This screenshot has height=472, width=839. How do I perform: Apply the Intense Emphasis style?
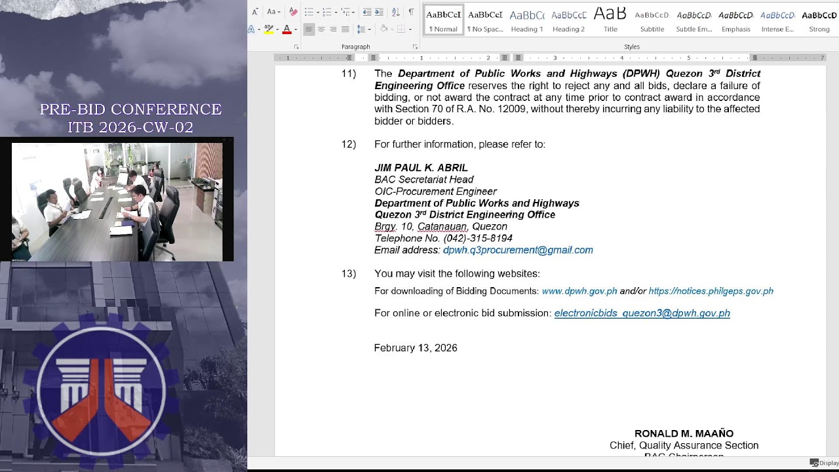(777, 20)
